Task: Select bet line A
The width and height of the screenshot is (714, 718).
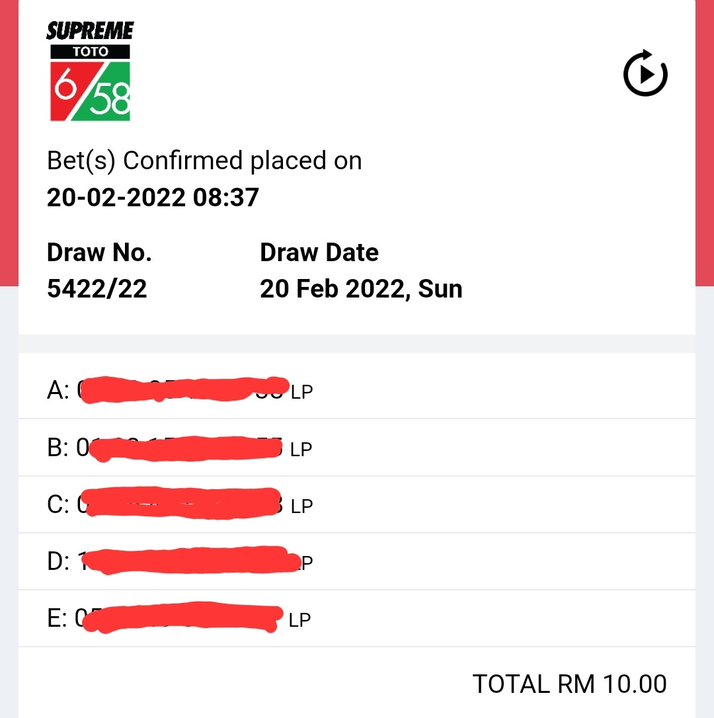Action: click(x=357, y=390)
